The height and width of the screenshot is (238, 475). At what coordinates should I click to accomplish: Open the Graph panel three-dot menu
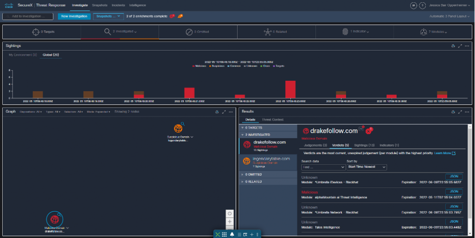[x=231, y=112]
